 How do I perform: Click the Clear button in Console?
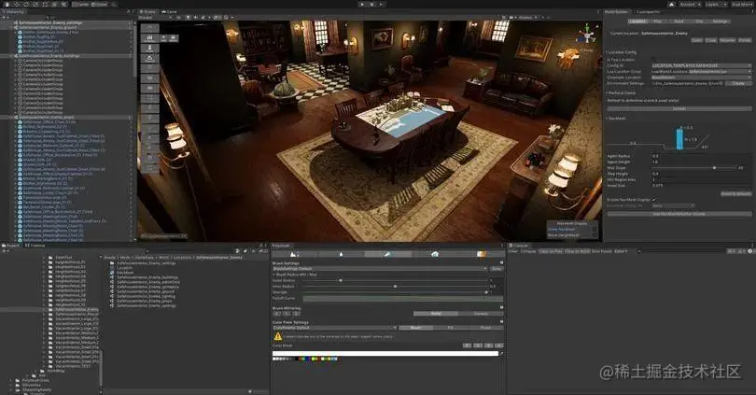coord(512,251)
